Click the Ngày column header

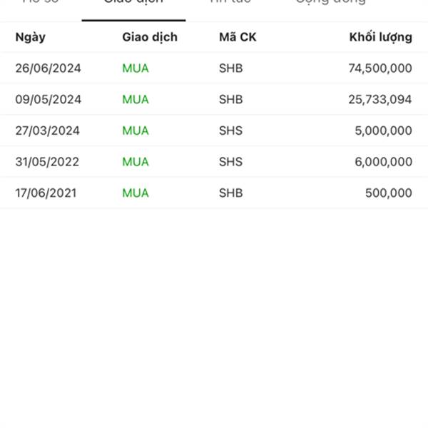point(30,37)
